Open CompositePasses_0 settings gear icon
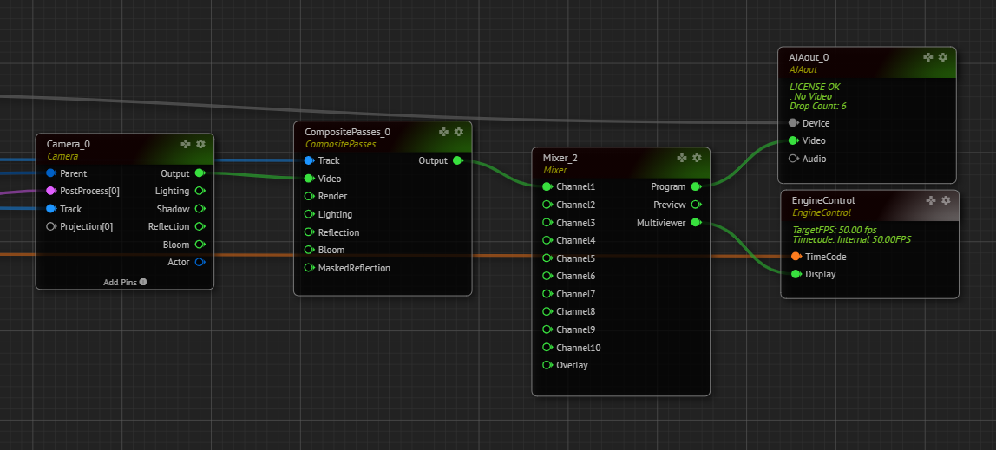 (x=459, y=132)
